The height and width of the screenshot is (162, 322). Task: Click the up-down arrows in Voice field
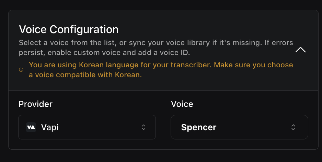click(x=293, y=127)
